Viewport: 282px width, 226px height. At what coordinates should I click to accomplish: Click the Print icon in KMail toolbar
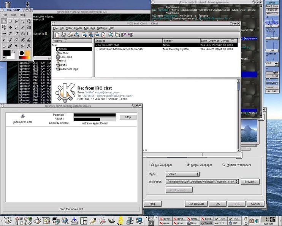click(70, 35)
